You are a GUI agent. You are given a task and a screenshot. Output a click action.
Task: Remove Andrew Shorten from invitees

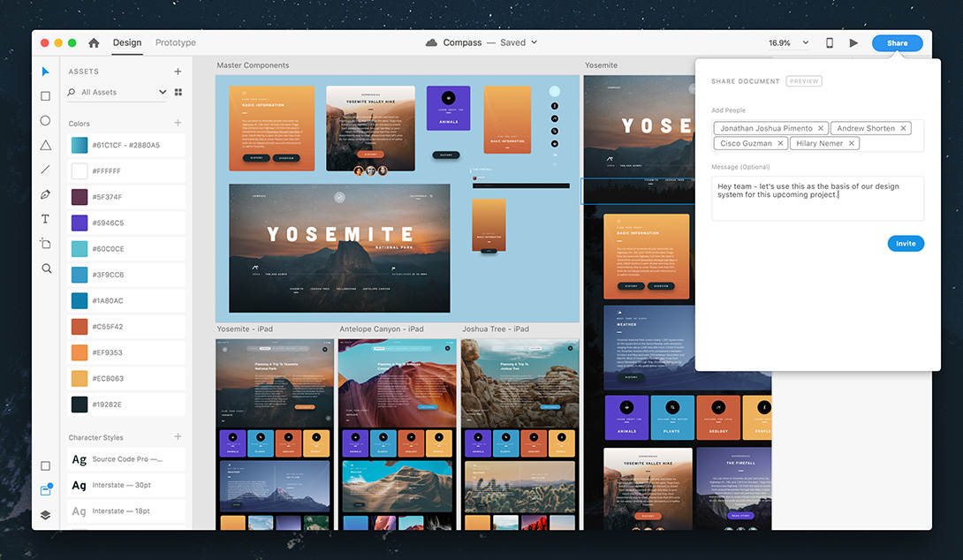[x=904, y=128]
